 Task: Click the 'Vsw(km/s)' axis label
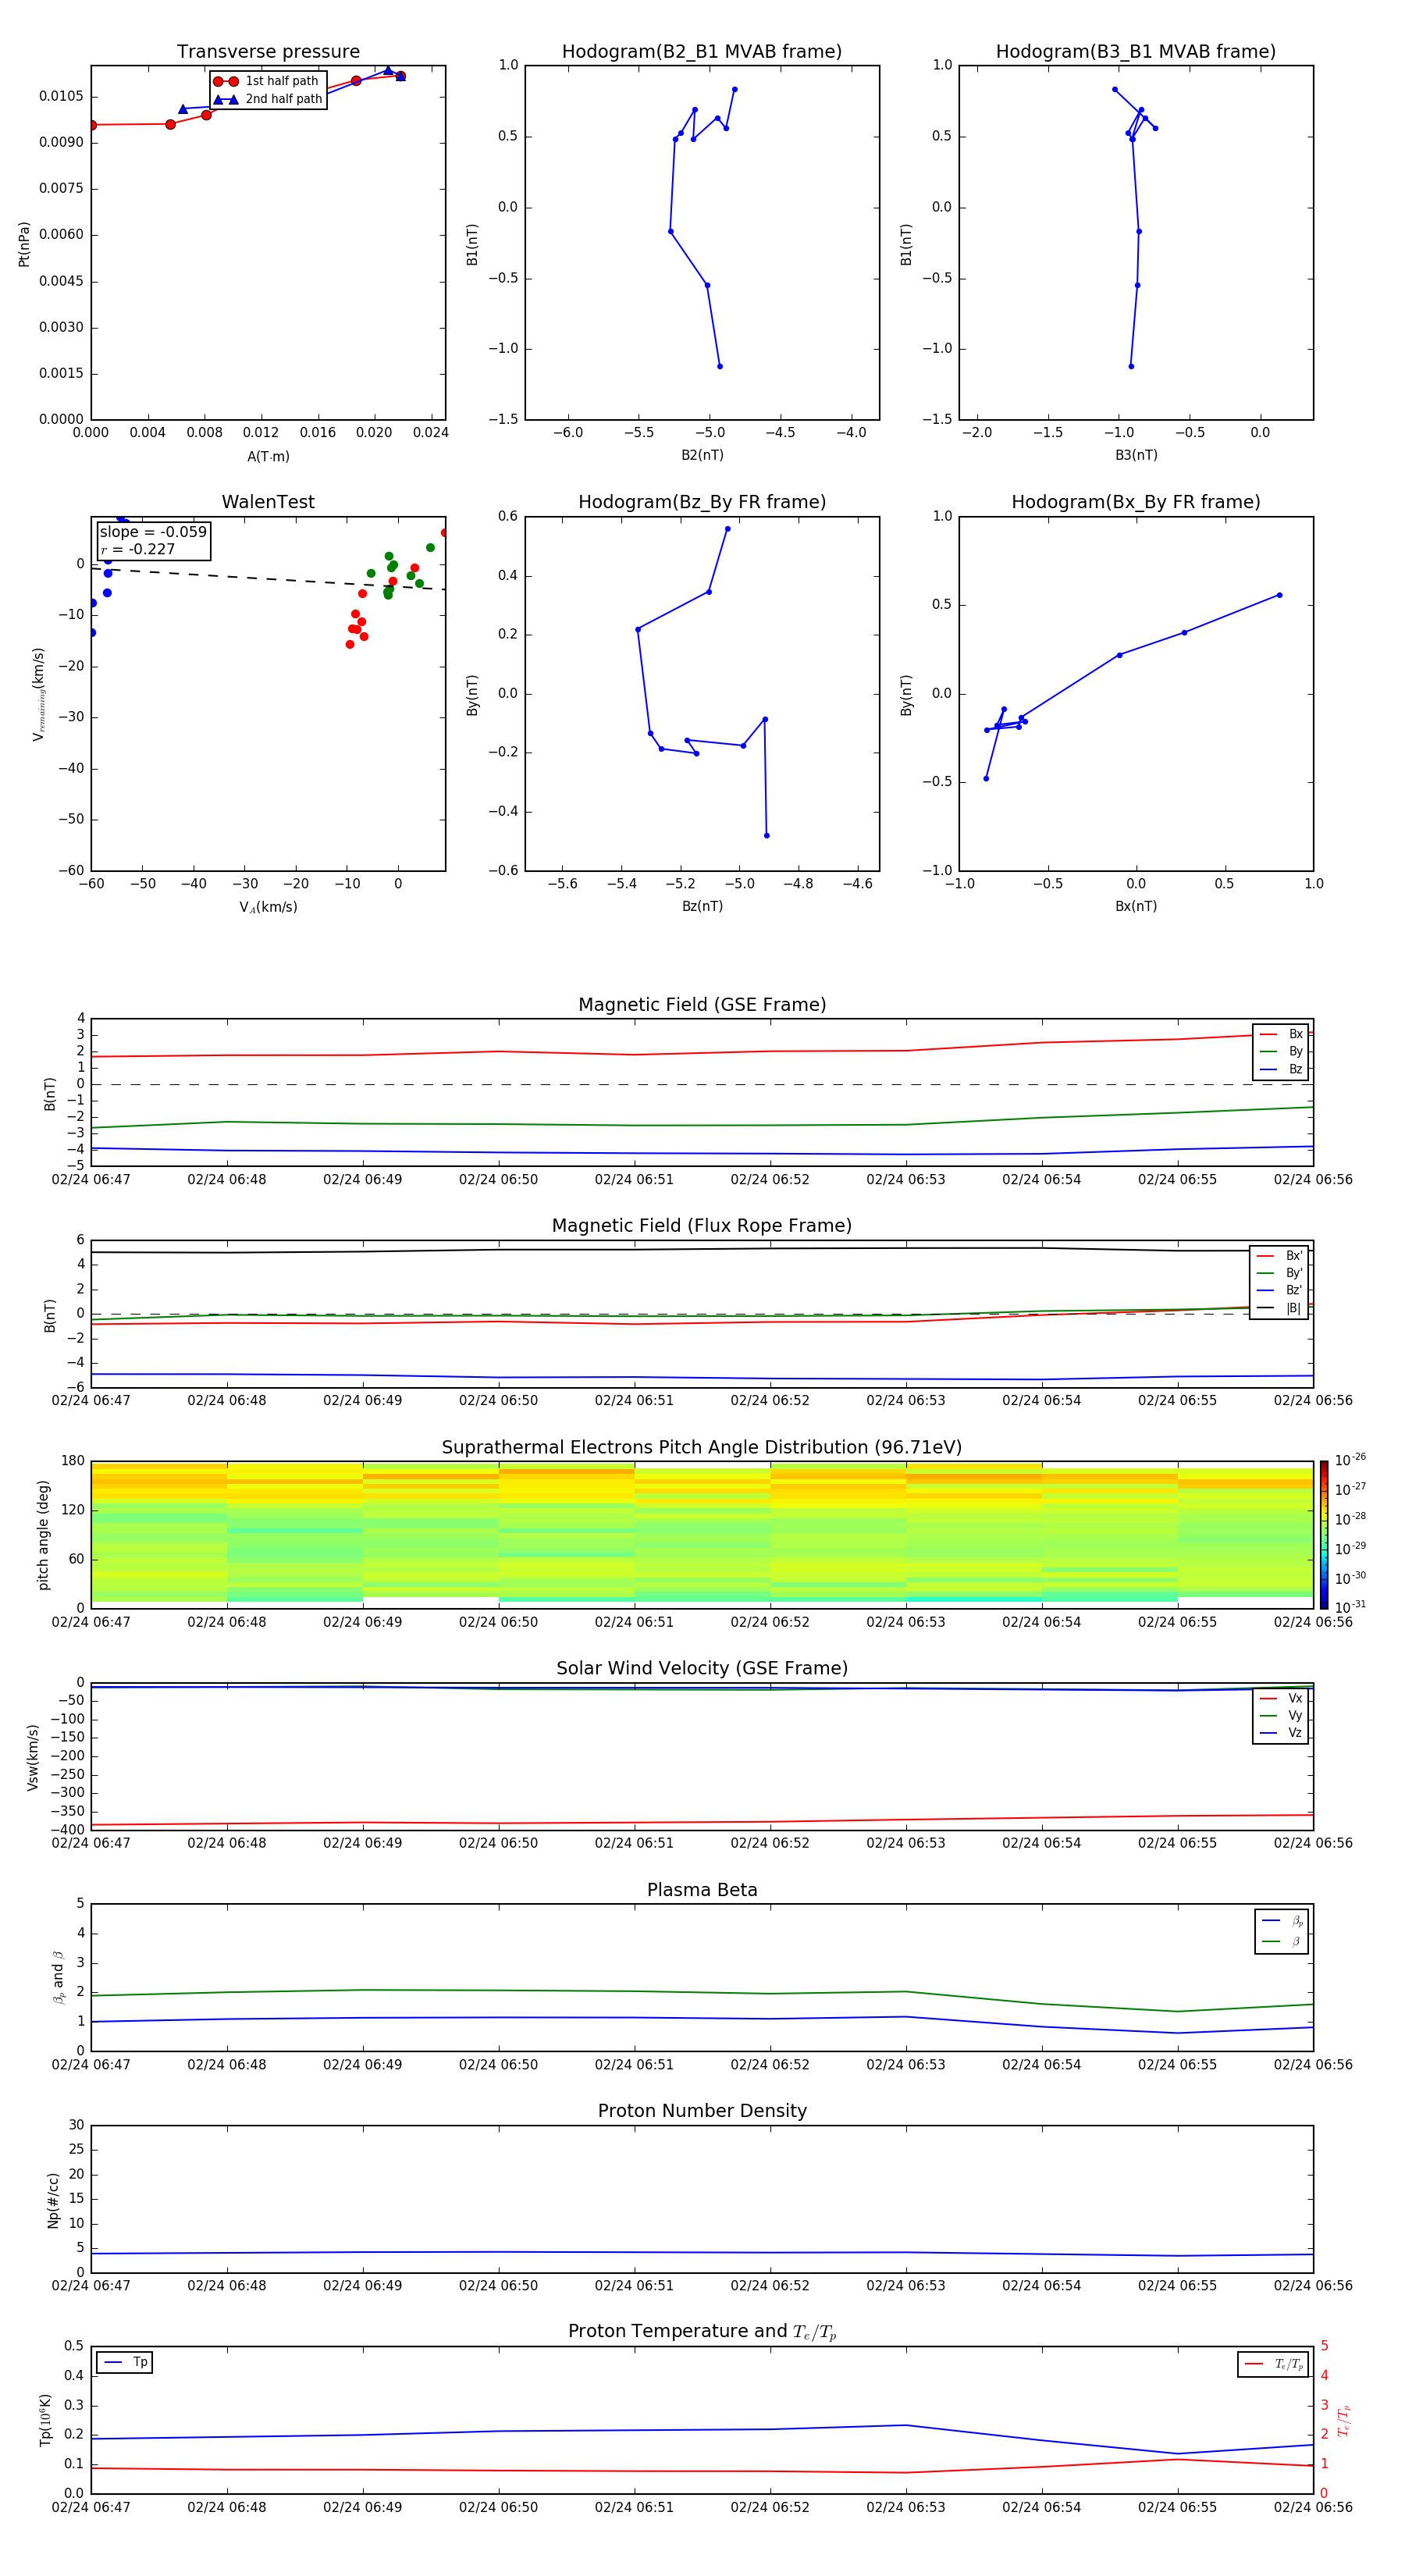tap(33, 1757)
